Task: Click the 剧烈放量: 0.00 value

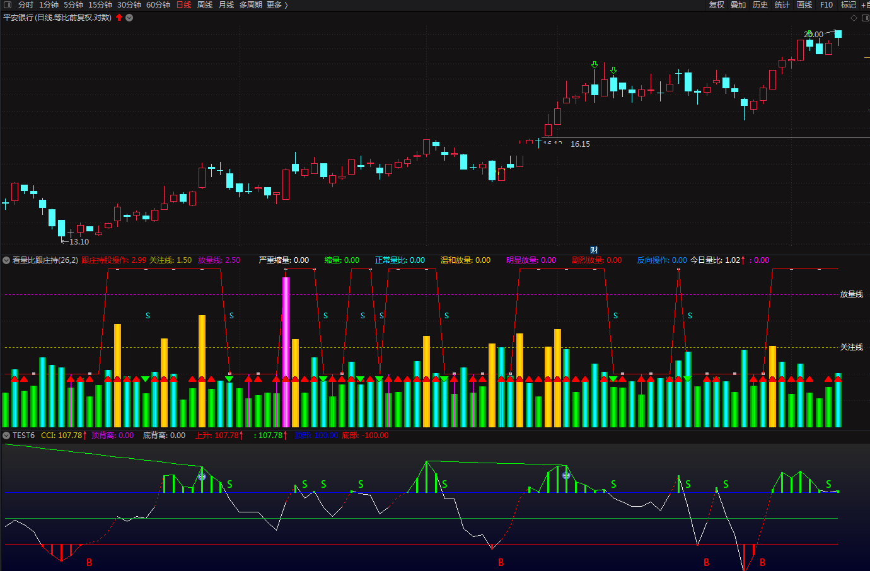Action: [x=596, y=260]
